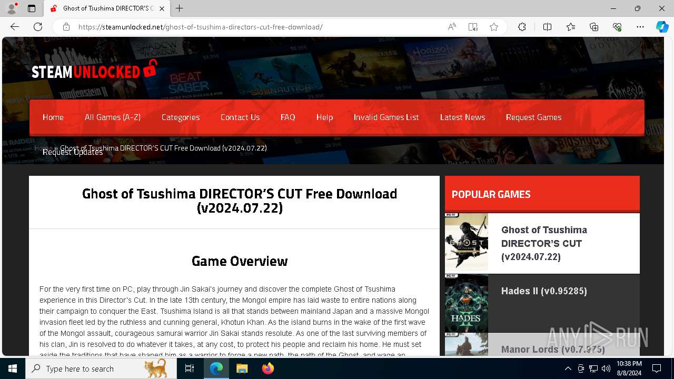The image size is (674, 379).
Task: Open Copilot sidebar icon
Action: point(662,27)
